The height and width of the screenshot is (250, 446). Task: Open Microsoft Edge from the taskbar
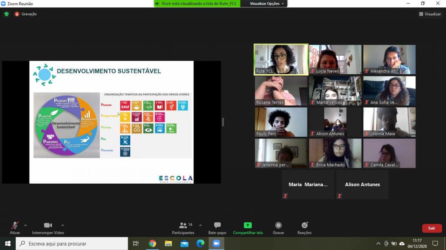point(200,243)
